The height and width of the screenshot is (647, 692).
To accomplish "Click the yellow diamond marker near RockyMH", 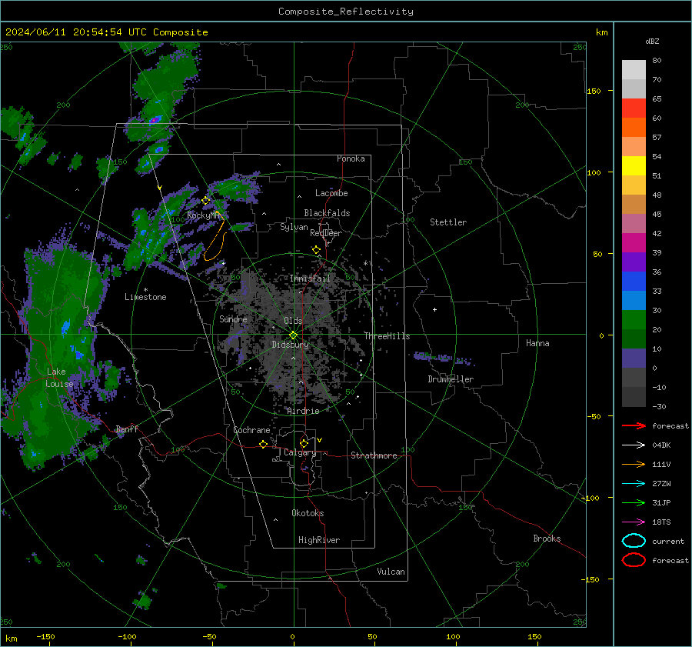I will pyautogui.click(x=205, y=201).
